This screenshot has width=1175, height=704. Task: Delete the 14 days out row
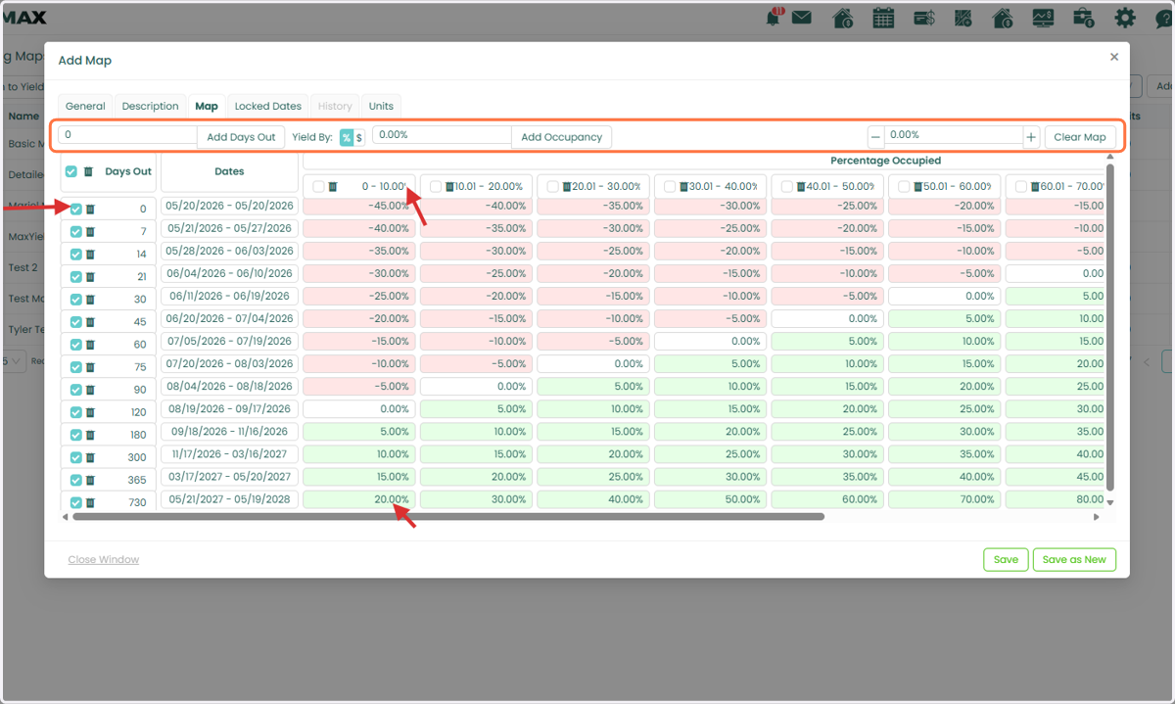(x=90, y=255)
